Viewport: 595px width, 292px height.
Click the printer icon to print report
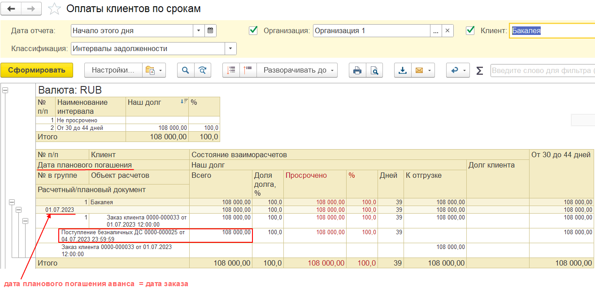pyautogui.click(x=357, y=70)
